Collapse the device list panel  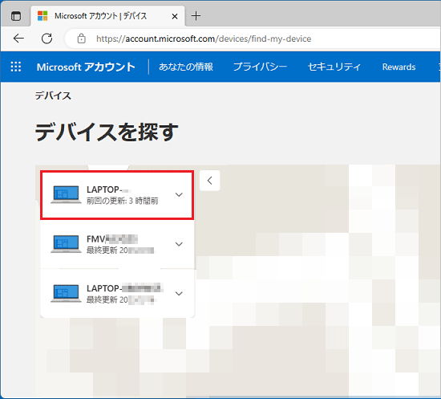tap(209, 181)
